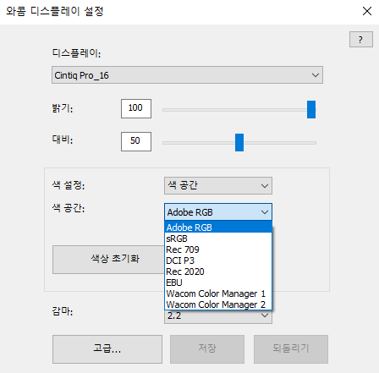
Task: Click the 저장 save button
Action: coord(207,349)
